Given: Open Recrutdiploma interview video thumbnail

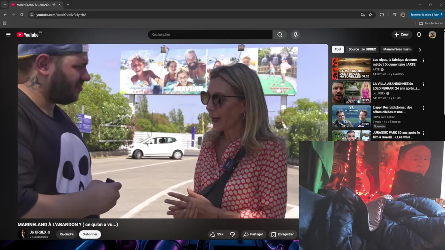Looking at the screenshot, I should click(351, 117).
